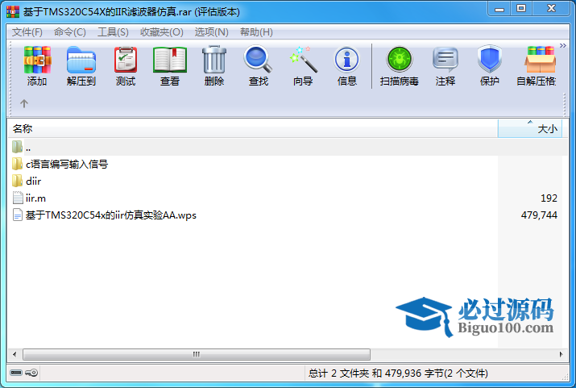
Task: Open the Favorites (收藏夹) menu
Action: coord(162,32)
